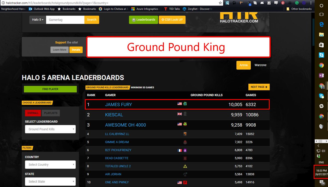Open the Outlook Web App bookmark
Screen dimensions: 328x187
[x=42, y=9]
